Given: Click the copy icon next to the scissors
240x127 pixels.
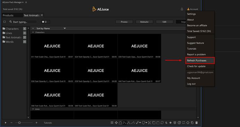Looking at the screenshot, I should click(154, 123).
